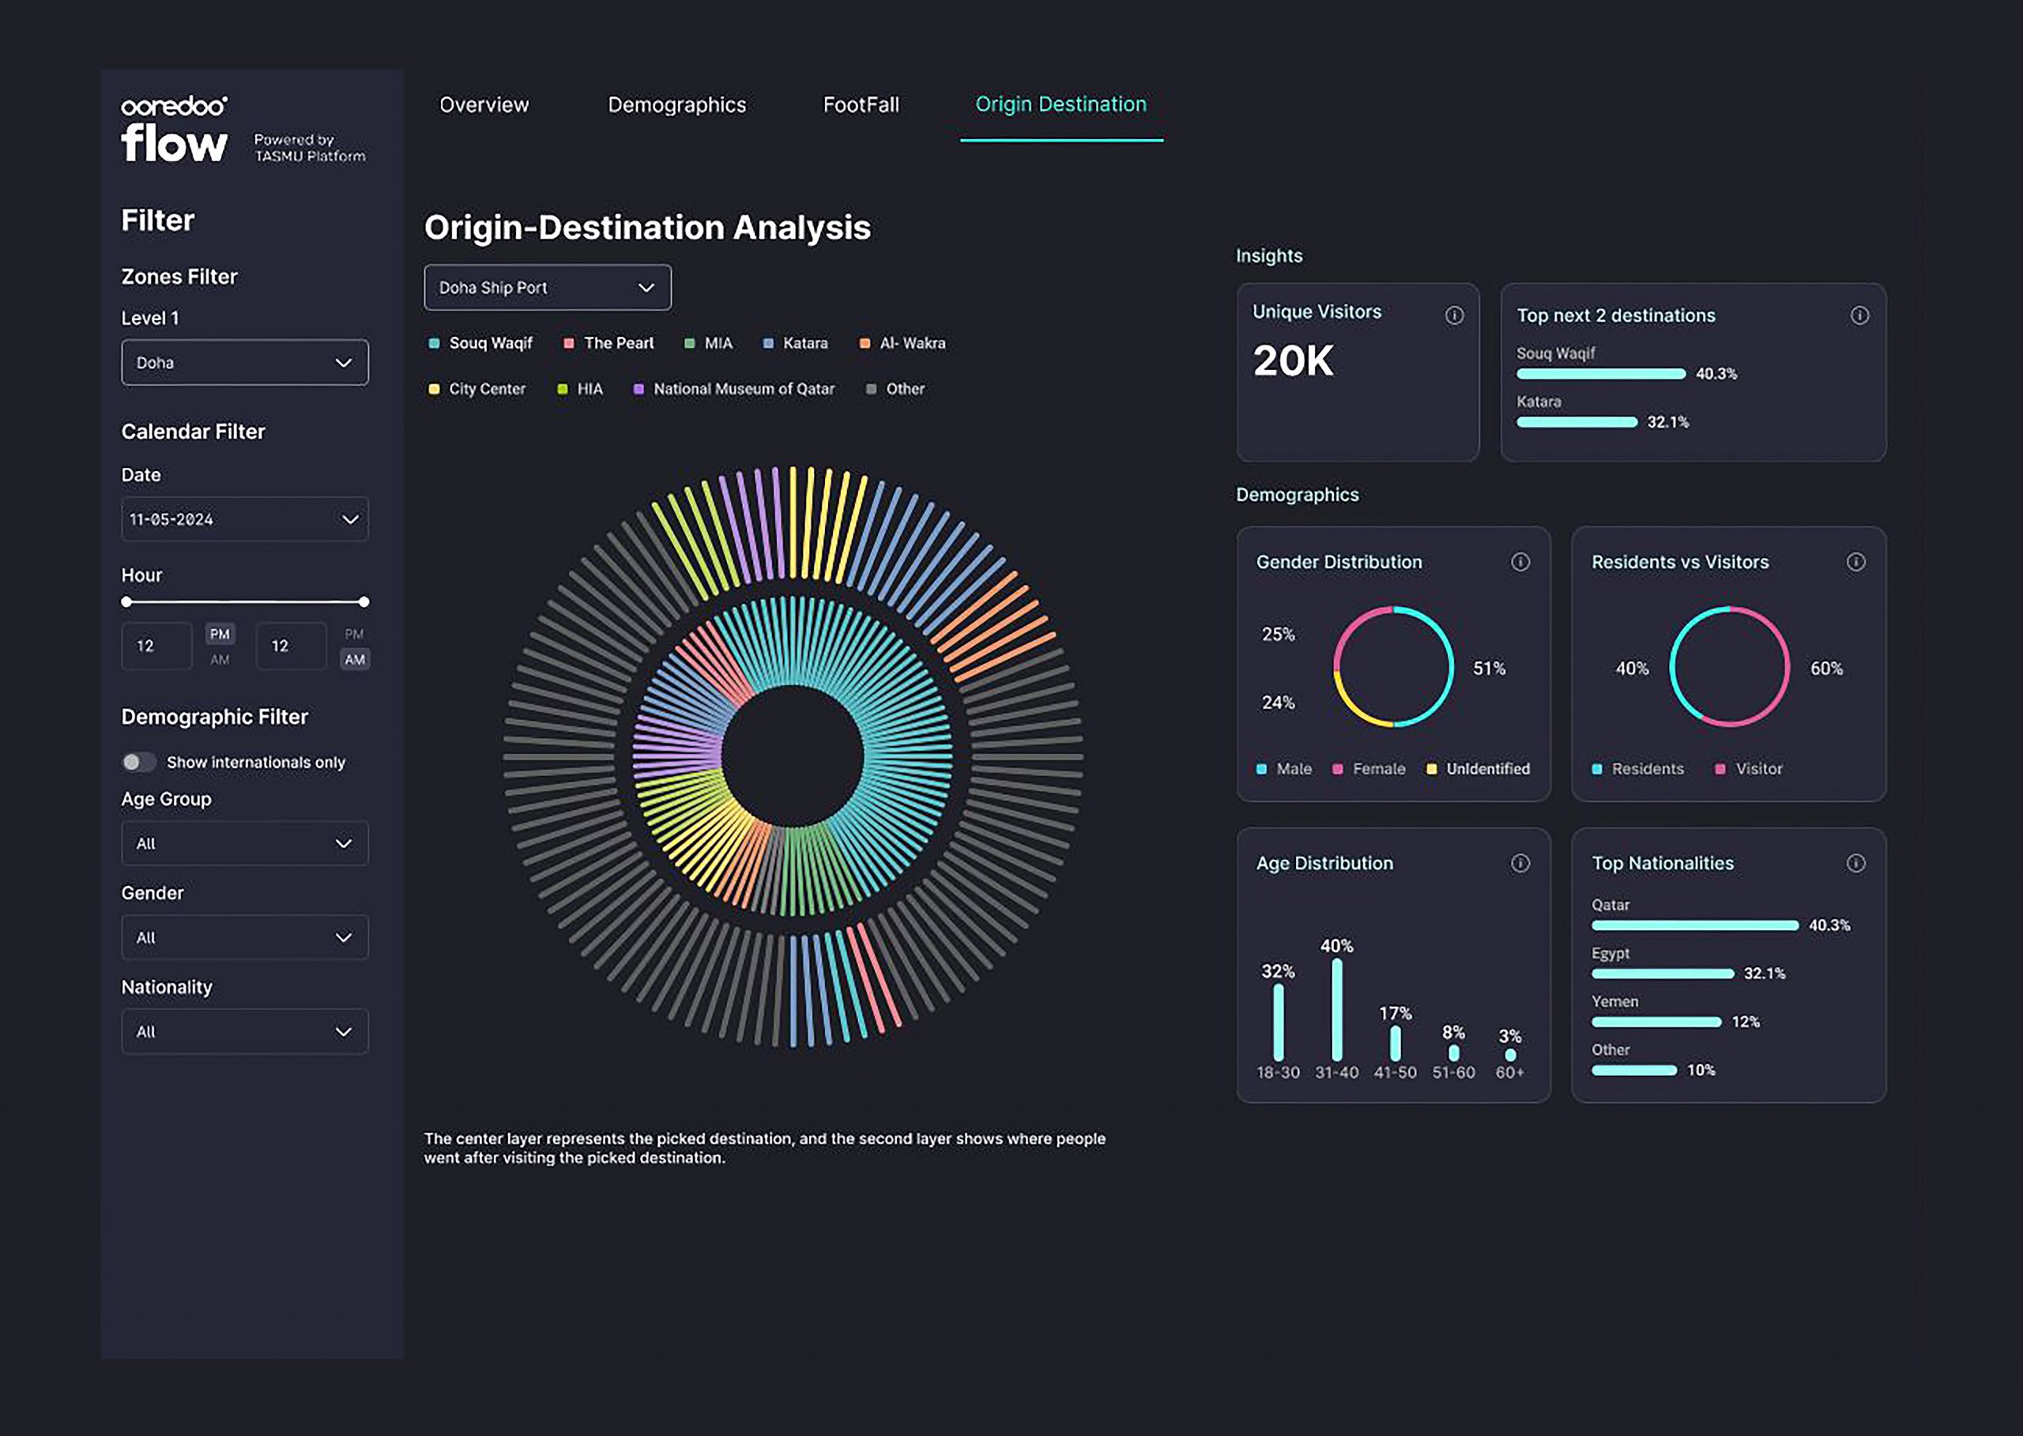
Task: Select AM for the start hour
Action: (220, 660)
